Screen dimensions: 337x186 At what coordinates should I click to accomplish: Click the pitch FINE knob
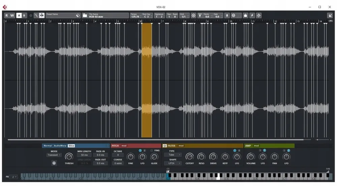point(130,157)
